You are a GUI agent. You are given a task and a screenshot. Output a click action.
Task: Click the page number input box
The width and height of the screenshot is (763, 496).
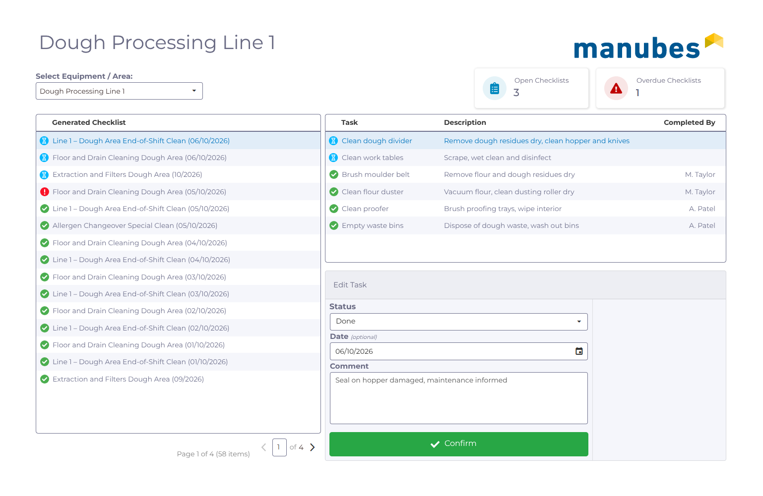coord(279,447)
